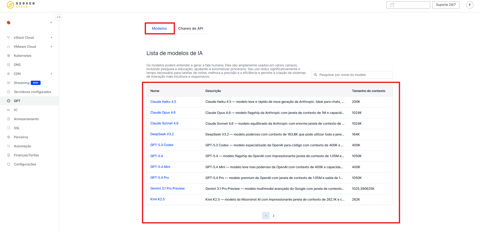Screen dimensions: 480x232
Task: Click the Streaming sidebar icon
Action: pyautogui.click(x=9, y=83)
